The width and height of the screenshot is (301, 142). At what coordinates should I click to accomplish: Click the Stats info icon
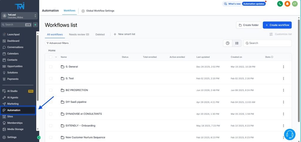coord(272,57)
